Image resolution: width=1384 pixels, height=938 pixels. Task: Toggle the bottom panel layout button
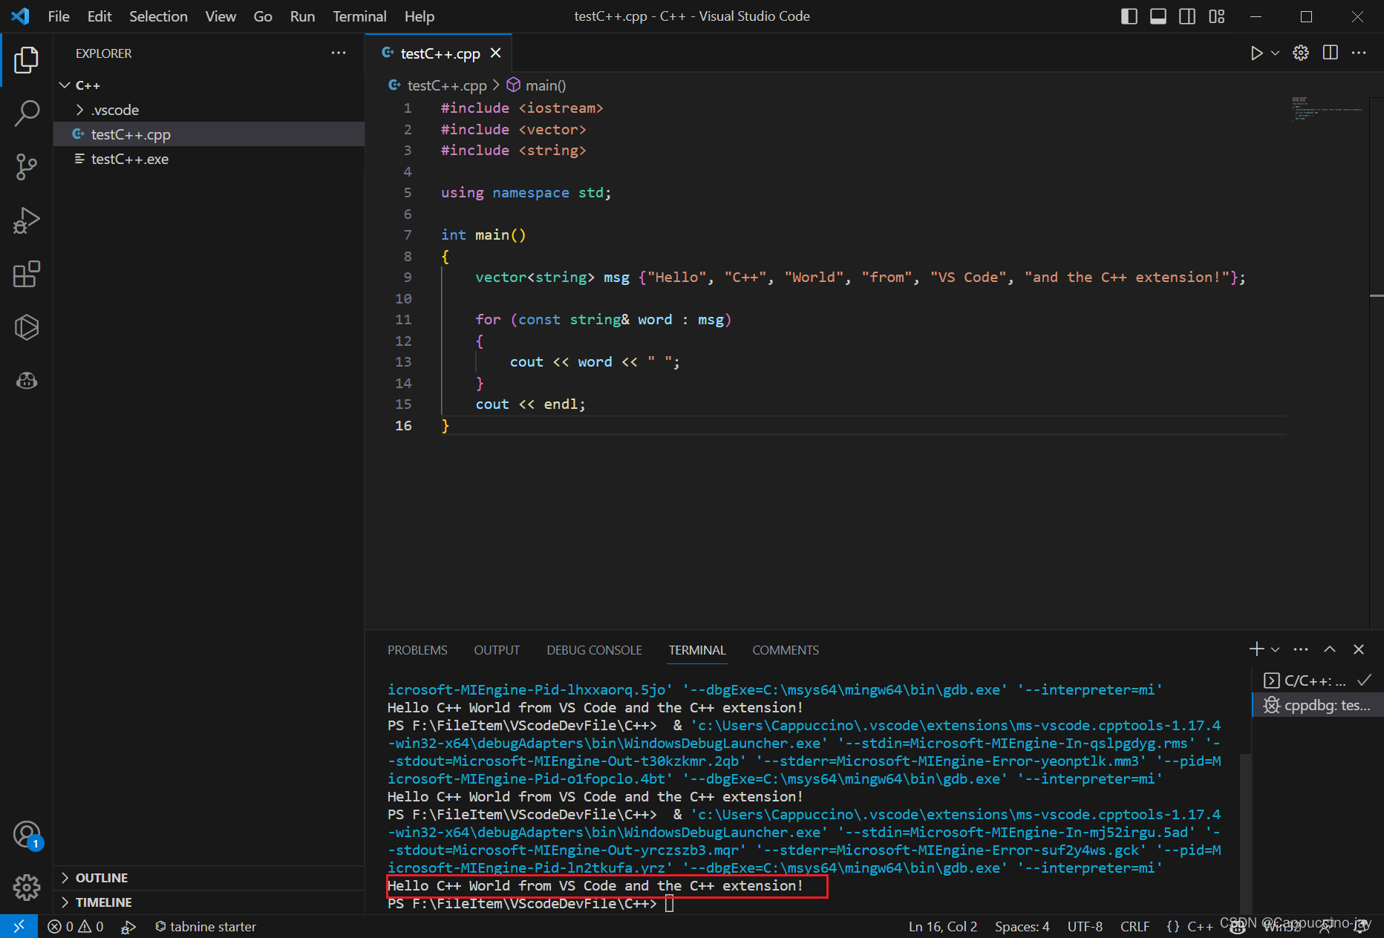[x=1158, y=16]
